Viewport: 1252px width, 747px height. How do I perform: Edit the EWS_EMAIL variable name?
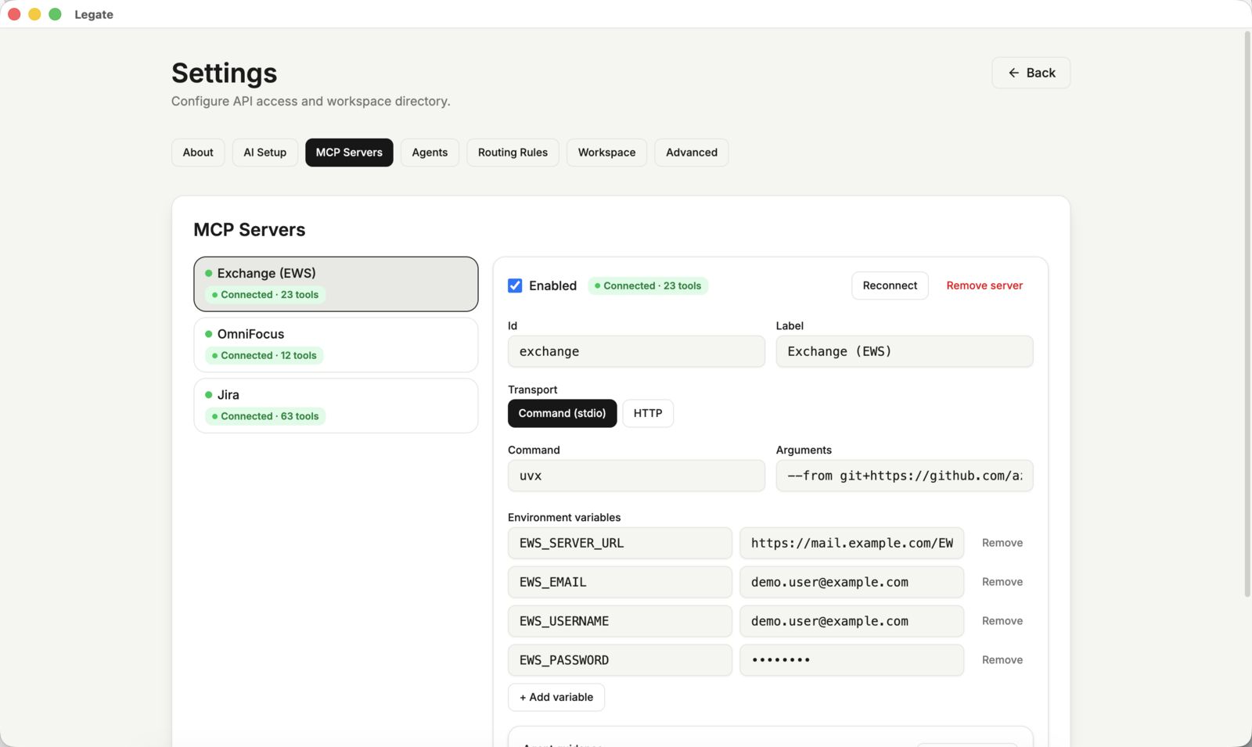click(620, 582)
